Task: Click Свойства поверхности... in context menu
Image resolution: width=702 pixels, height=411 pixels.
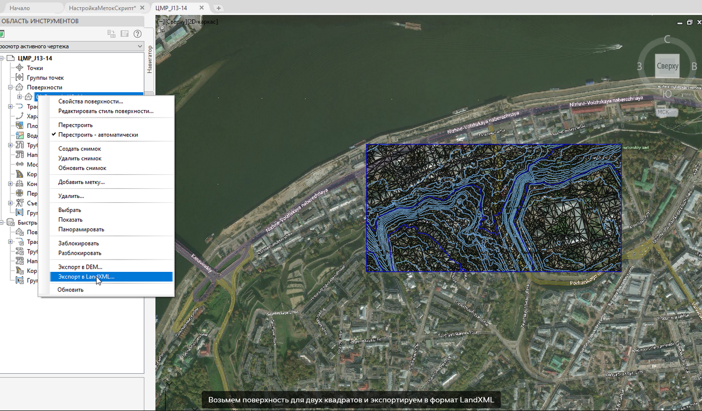Action: click(91, 101)
